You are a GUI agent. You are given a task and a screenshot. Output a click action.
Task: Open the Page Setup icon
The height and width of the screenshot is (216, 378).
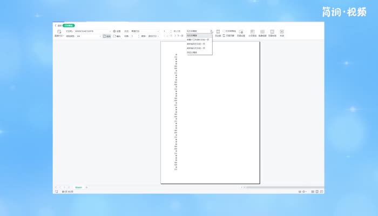coord(241,32)
